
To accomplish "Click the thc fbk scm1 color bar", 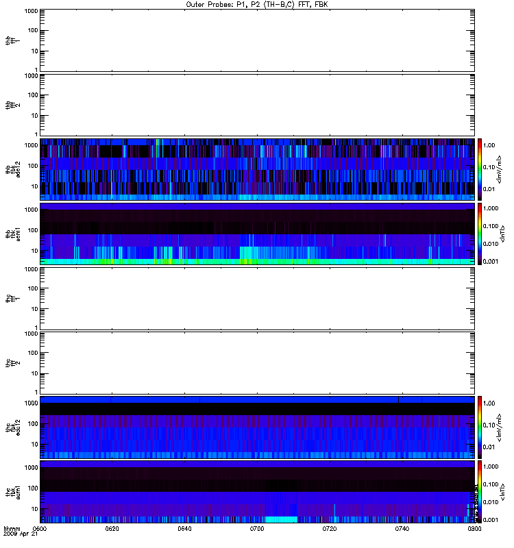I will click(x=480, y=492).
